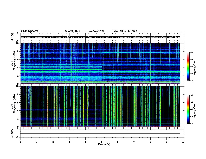Select the date text "May 22, 2018"
The width and height of the screenshot is (206, 159).
tap(73, 31)
